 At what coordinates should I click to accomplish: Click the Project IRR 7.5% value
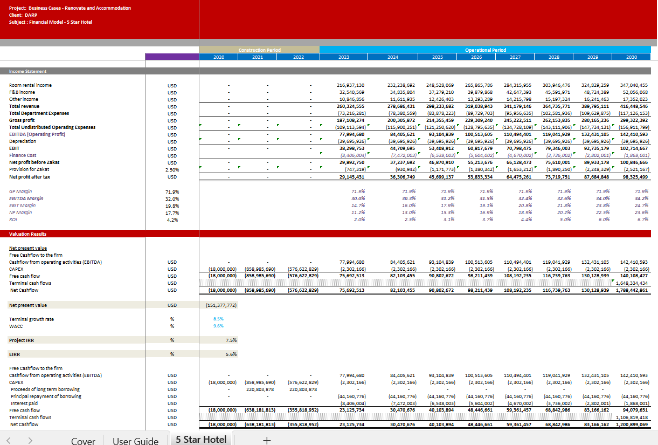coord(231,340)
